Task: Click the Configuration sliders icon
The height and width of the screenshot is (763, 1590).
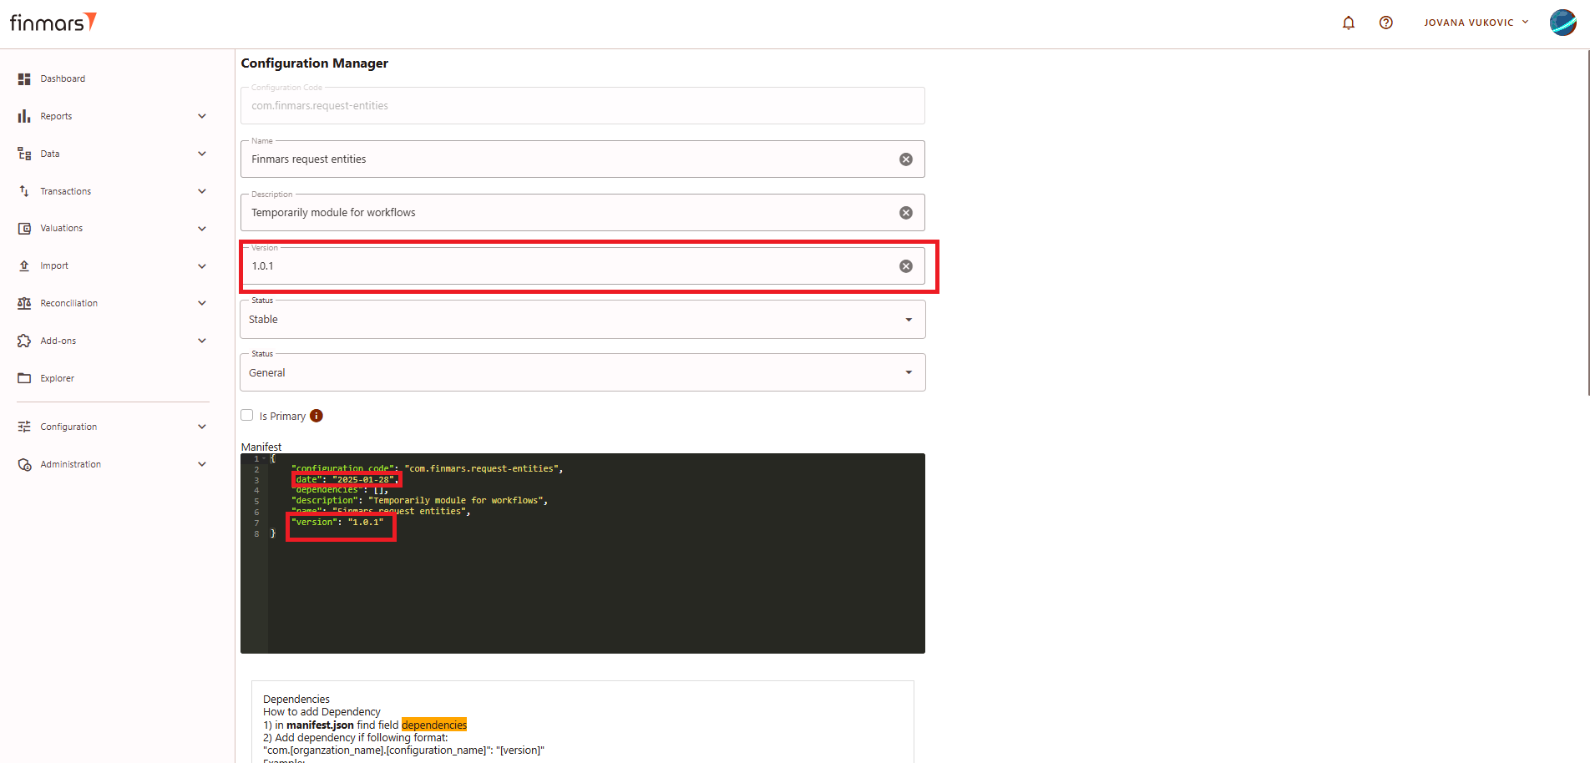Action: pyautogui.click(x=24, y=427)
